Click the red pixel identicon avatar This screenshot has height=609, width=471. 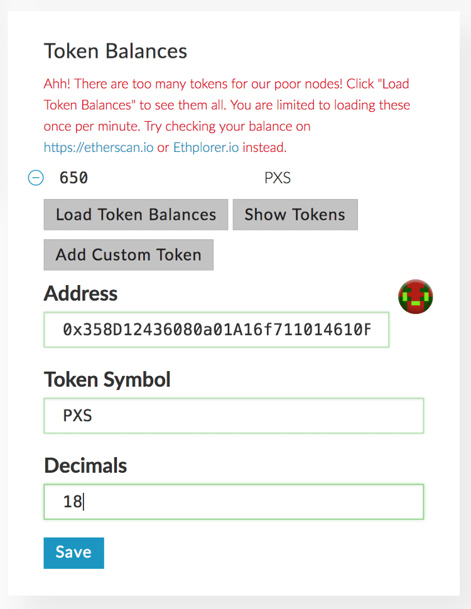[x=416, y=297]
